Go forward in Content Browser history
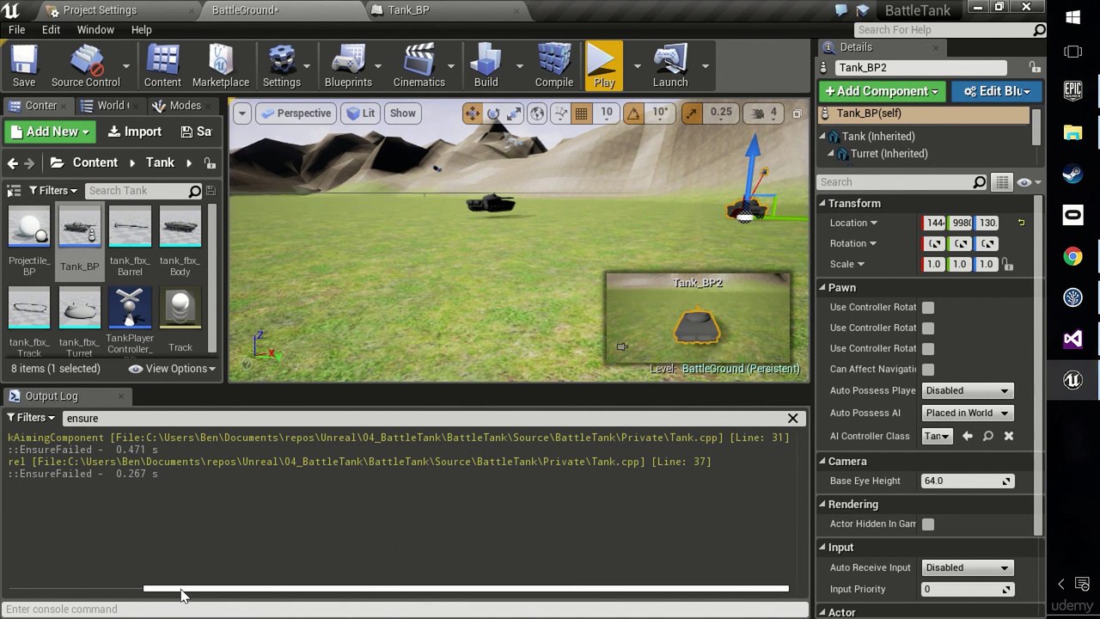The image size is (1100, 619). click(30, 163)
